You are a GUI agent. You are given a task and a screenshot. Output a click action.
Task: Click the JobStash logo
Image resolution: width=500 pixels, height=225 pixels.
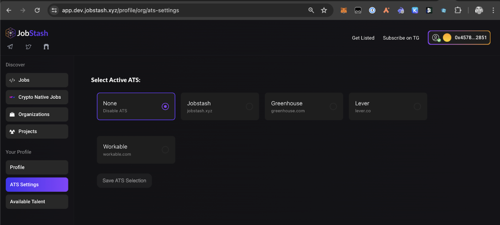(x=27, y=33)
